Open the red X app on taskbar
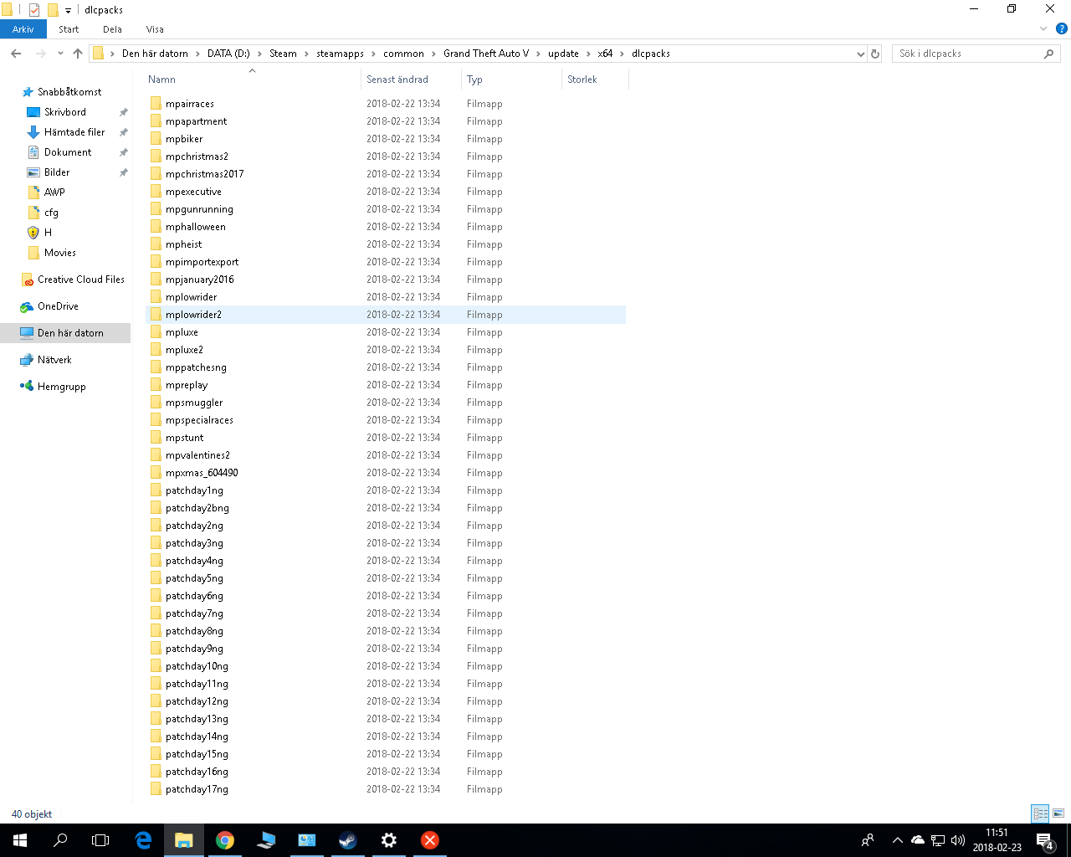The height and width of the screenshot is (857, 1071). (x=430, y=840)
